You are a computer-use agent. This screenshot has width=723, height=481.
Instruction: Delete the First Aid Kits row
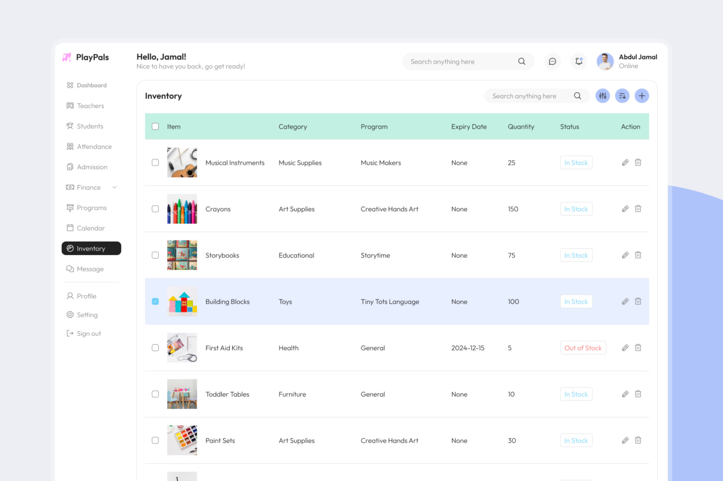[x=638, y=348]
